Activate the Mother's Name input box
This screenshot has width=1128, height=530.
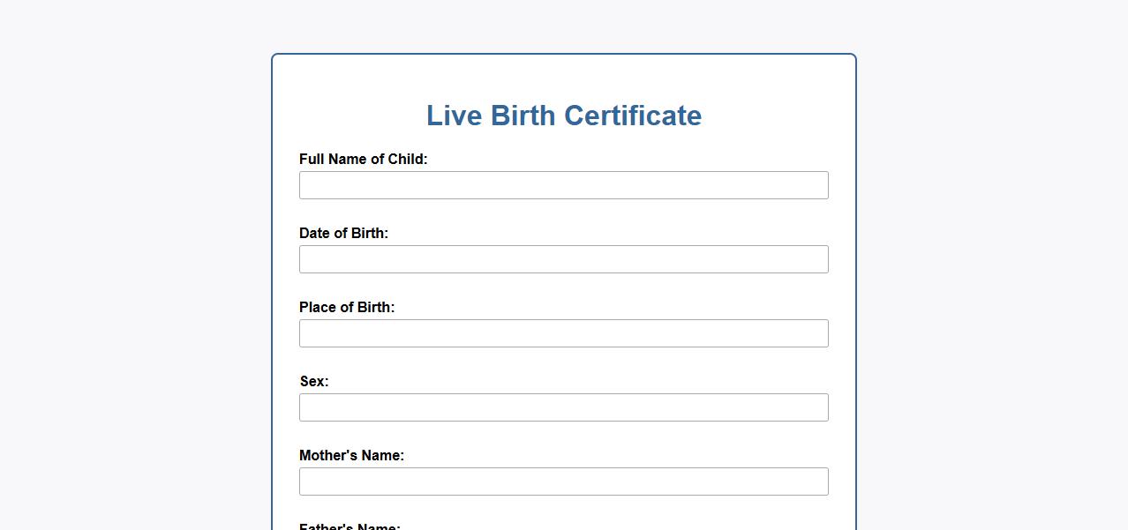[563, 481]
